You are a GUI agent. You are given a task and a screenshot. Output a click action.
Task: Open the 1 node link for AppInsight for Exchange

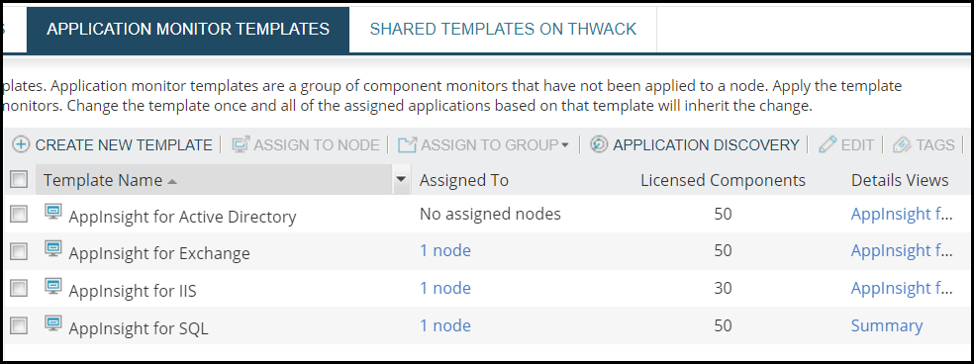(x=445, y=250)
